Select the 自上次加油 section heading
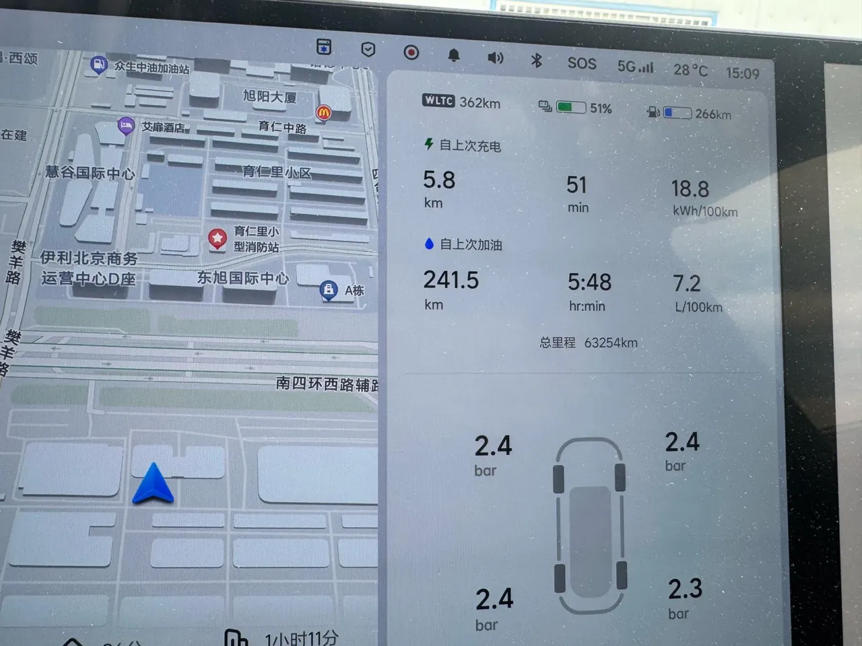862x646 pixels. pyautogui.click(x=471, y=244)
